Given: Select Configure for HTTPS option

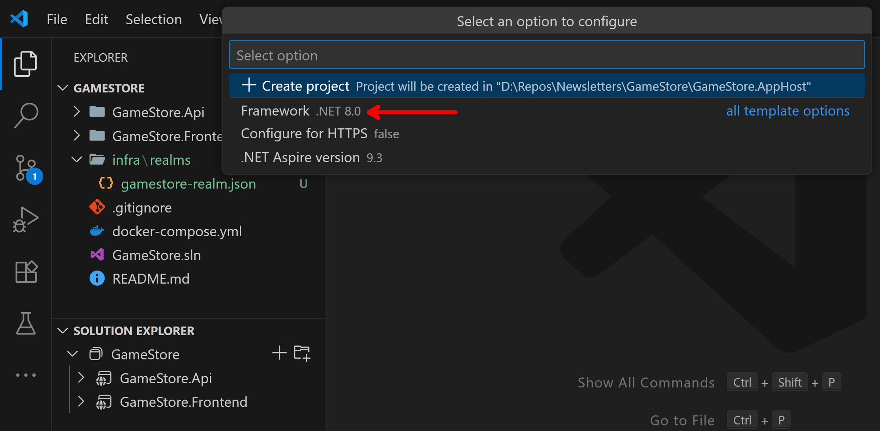Looking at the screenshot, I should pyautogui.click(x=547, y=134).
